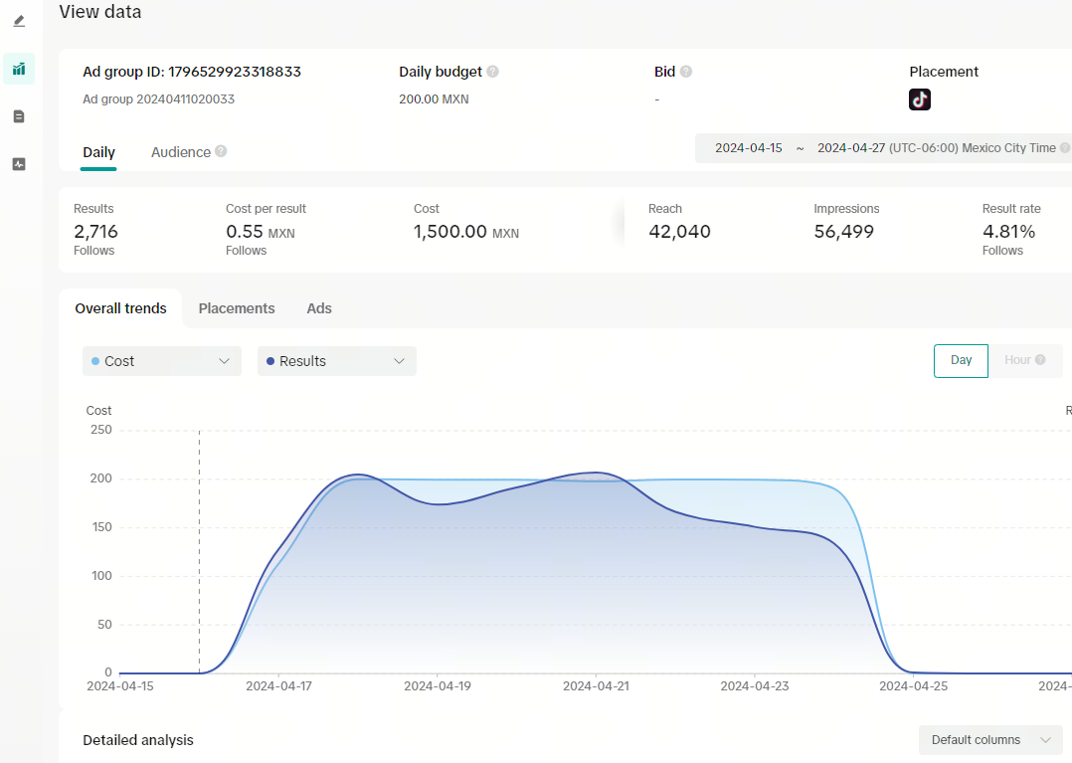Image resolution: width=1072 pixels, height=763 pixels.
Task: Switch chart granularity to Day
Action: pyautogui.click(x=961, y=360)
